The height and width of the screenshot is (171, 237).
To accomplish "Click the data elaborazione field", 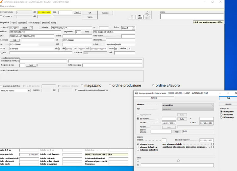I will (206, 140).
